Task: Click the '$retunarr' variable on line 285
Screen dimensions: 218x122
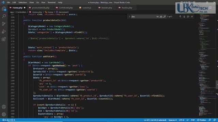Action: [38, 68]
